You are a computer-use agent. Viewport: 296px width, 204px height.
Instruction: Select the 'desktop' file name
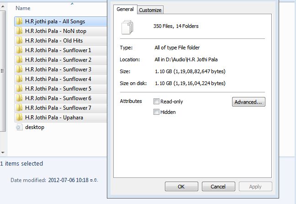coord(35,127)
